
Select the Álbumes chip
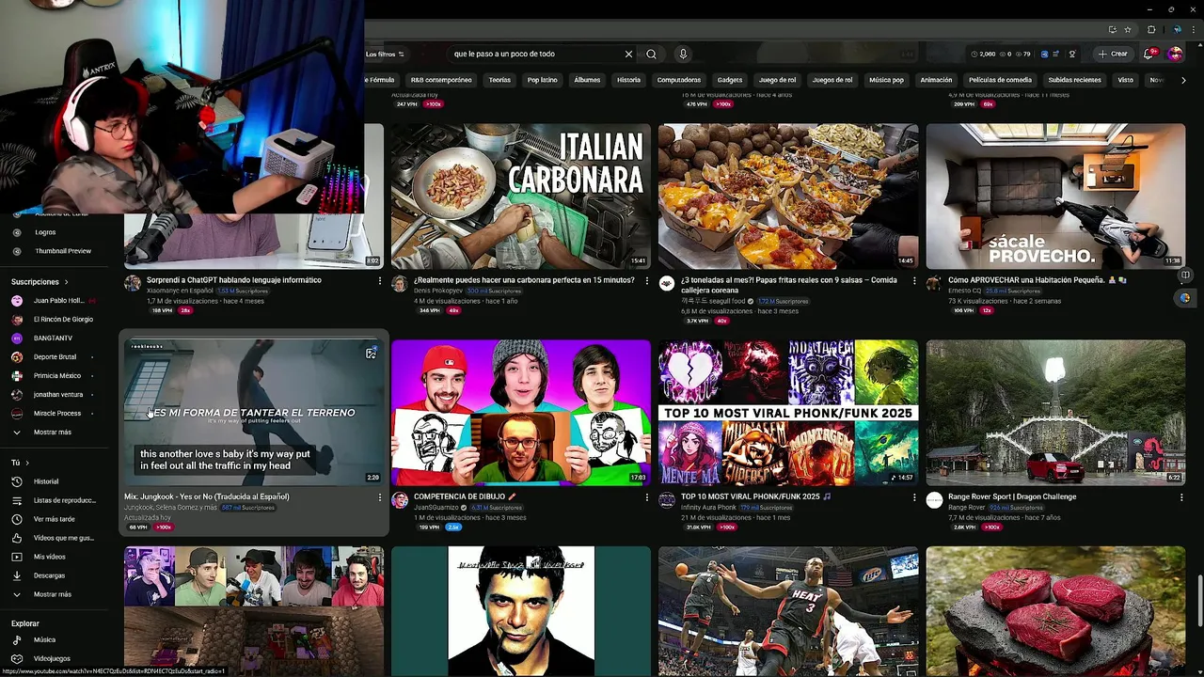(x=587, y=80)
